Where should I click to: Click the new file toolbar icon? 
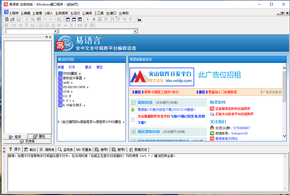7,19
